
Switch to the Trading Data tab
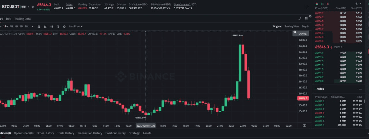pos(22,19)
